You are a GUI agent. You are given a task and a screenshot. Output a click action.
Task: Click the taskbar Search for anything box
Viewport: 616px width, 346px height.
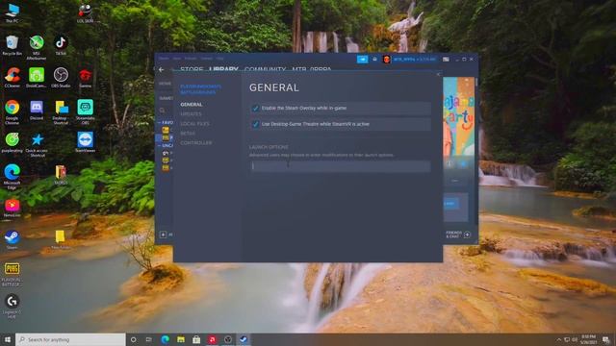(70, 339)
